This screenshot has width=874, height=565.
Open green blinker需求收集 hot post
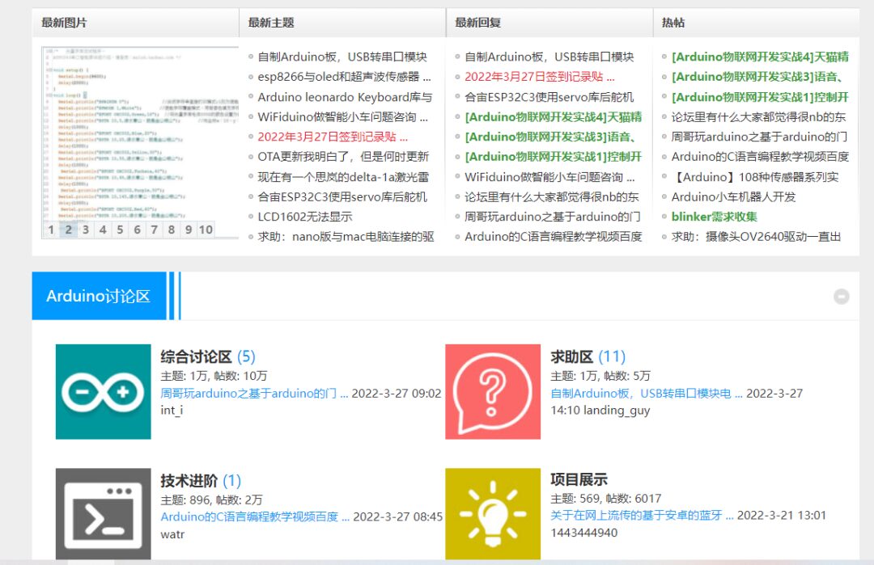coord(714,217)
